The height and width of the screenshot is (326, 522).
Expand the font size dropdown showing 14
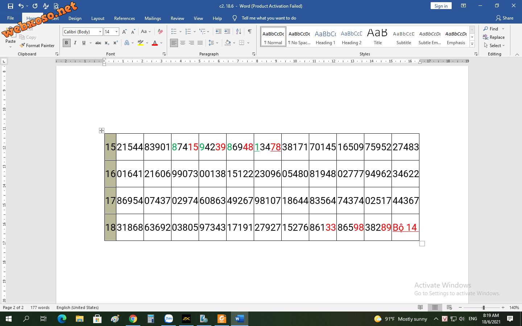116,32
